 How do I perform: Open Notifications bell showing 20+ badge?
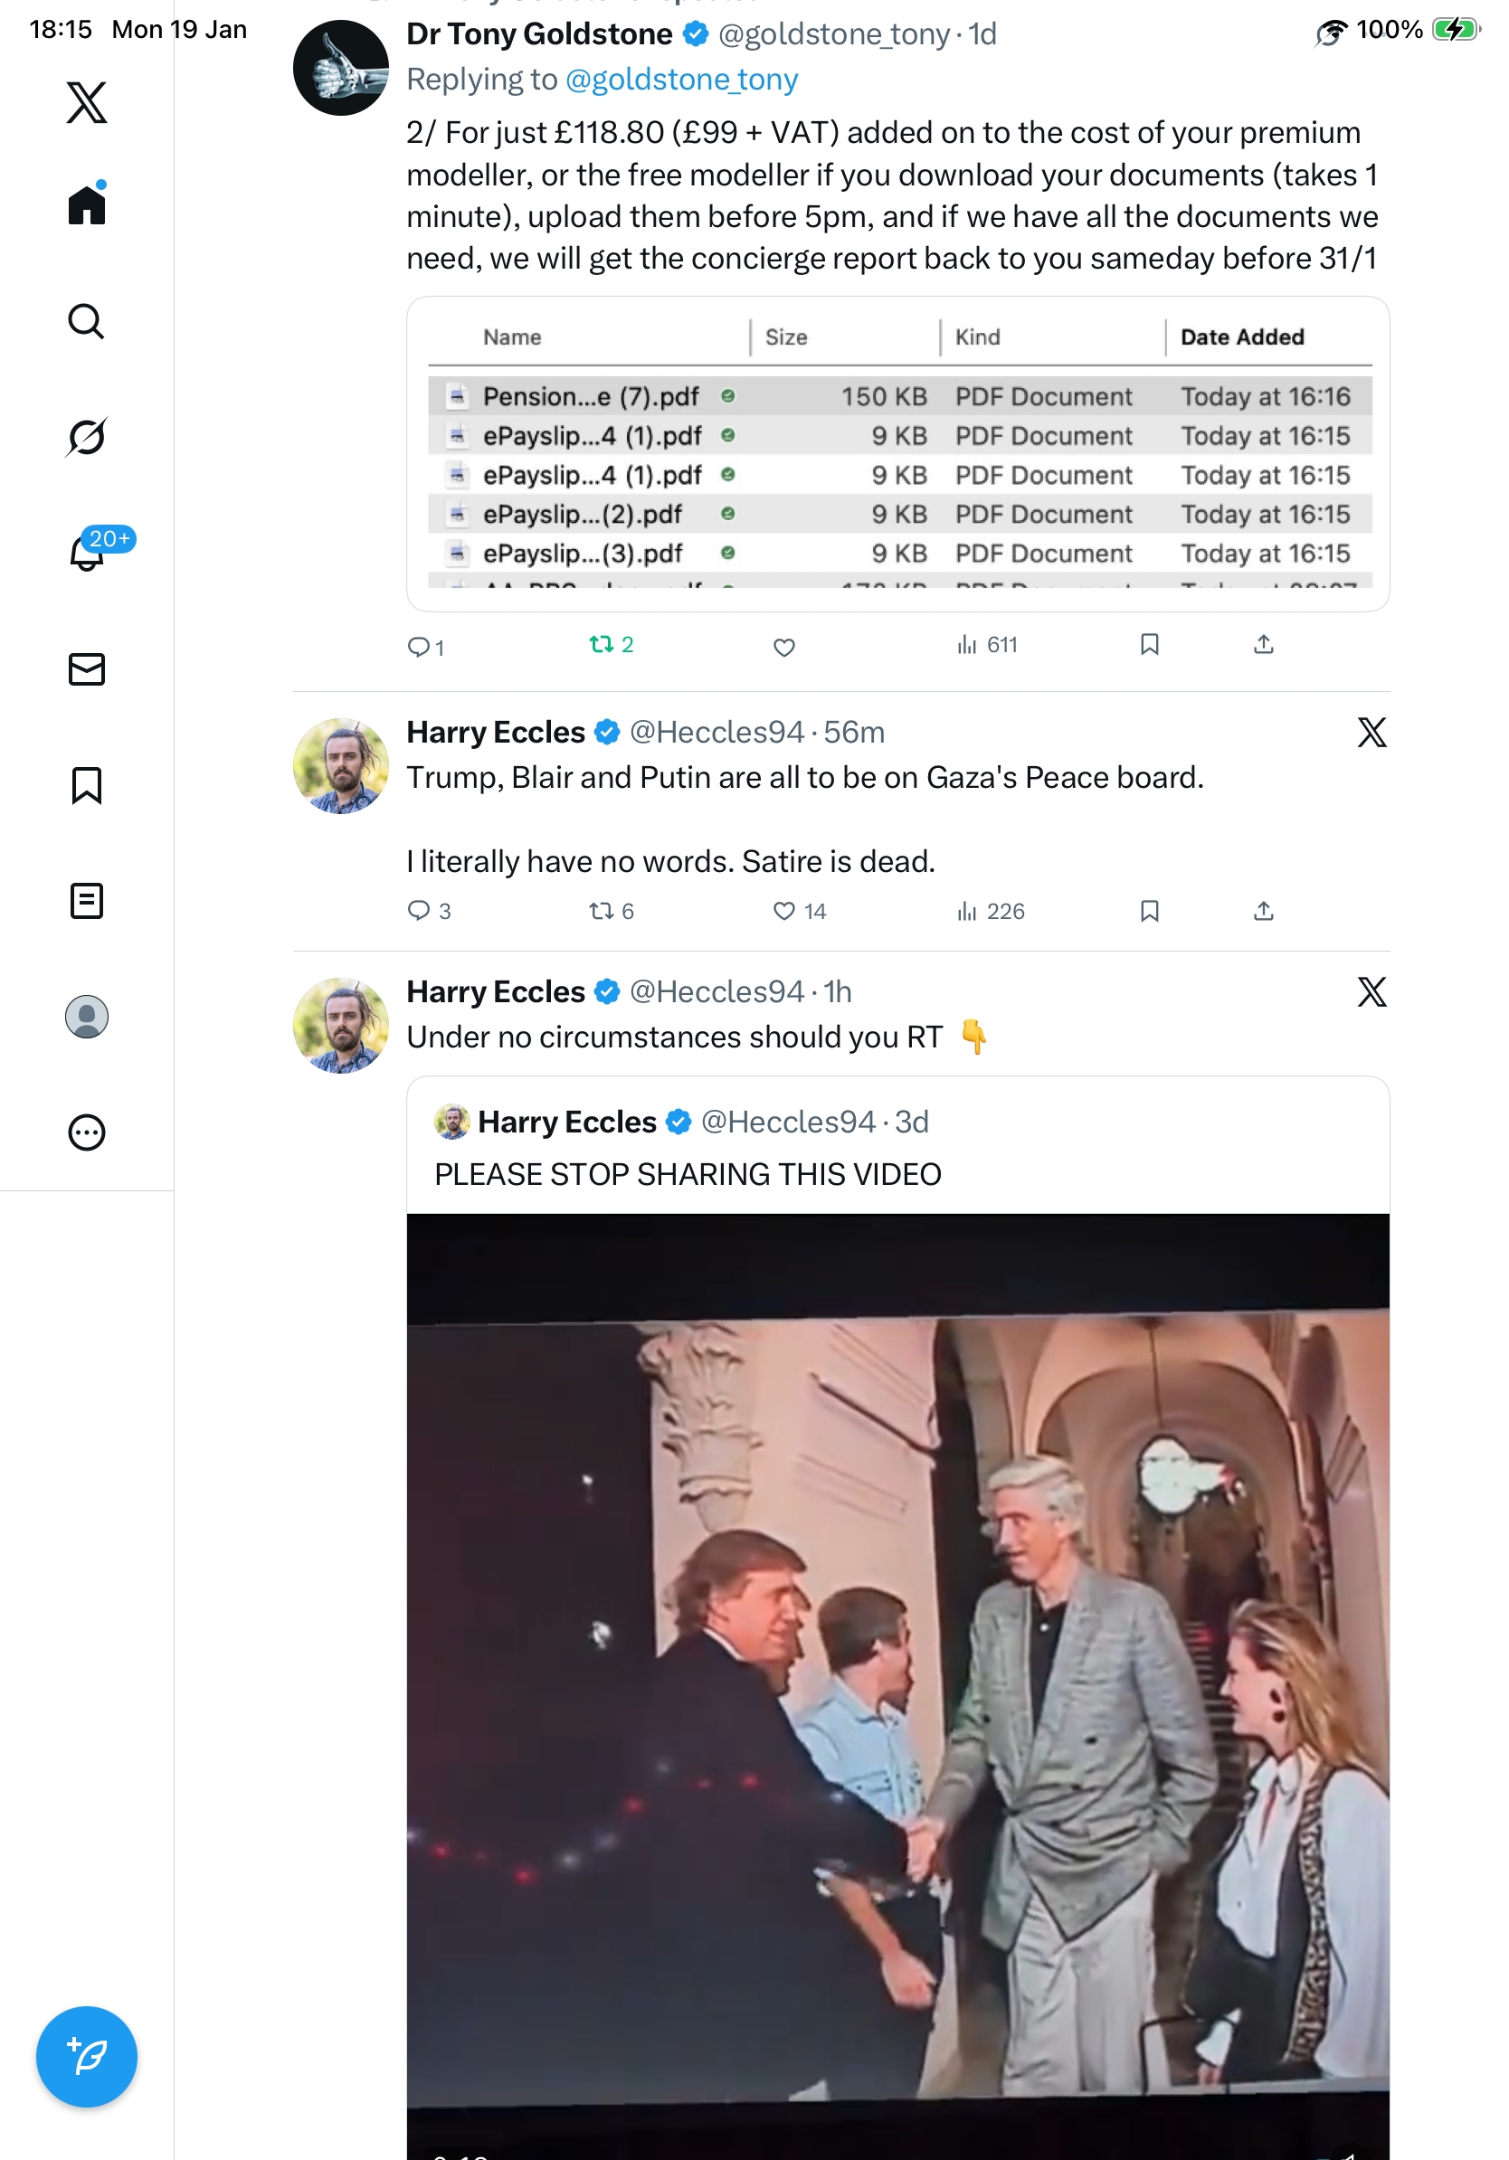87,553
